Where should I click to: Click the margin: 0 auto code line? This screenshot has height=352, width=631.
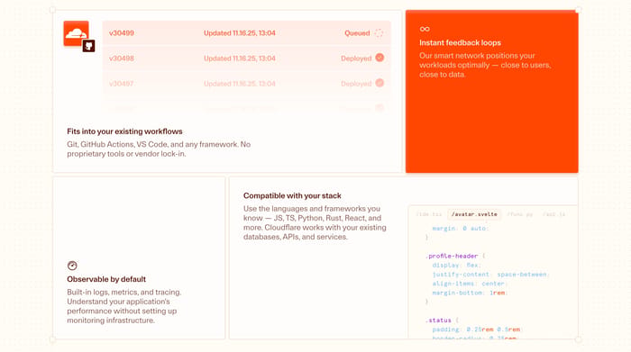coord(461,229)
